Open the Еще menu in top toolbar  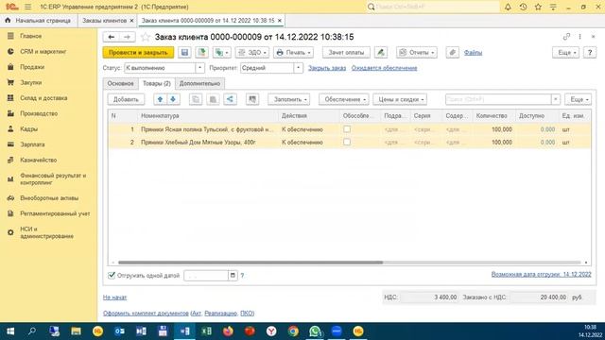565,53
